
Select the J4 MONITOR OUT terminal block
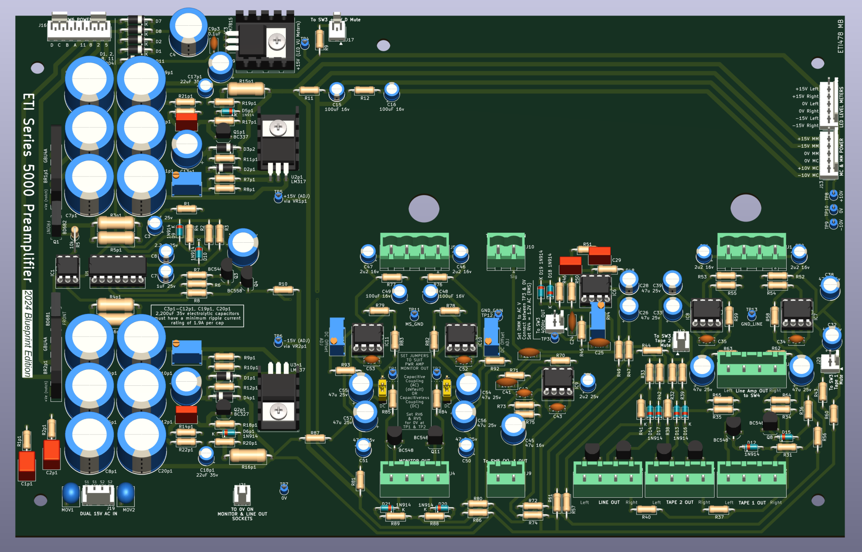coord(415,479)
